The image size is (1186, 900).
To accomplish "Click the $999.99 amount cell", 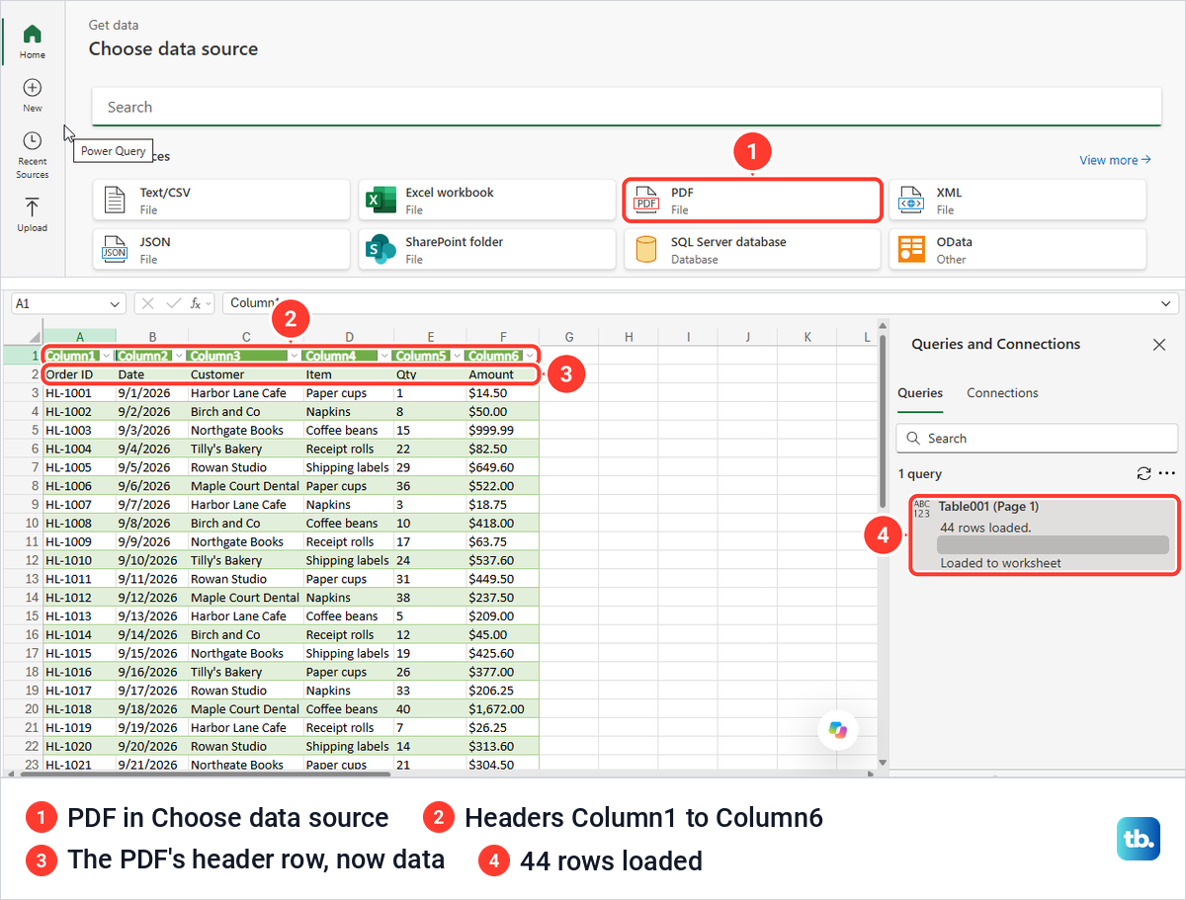I will (502, 430).
